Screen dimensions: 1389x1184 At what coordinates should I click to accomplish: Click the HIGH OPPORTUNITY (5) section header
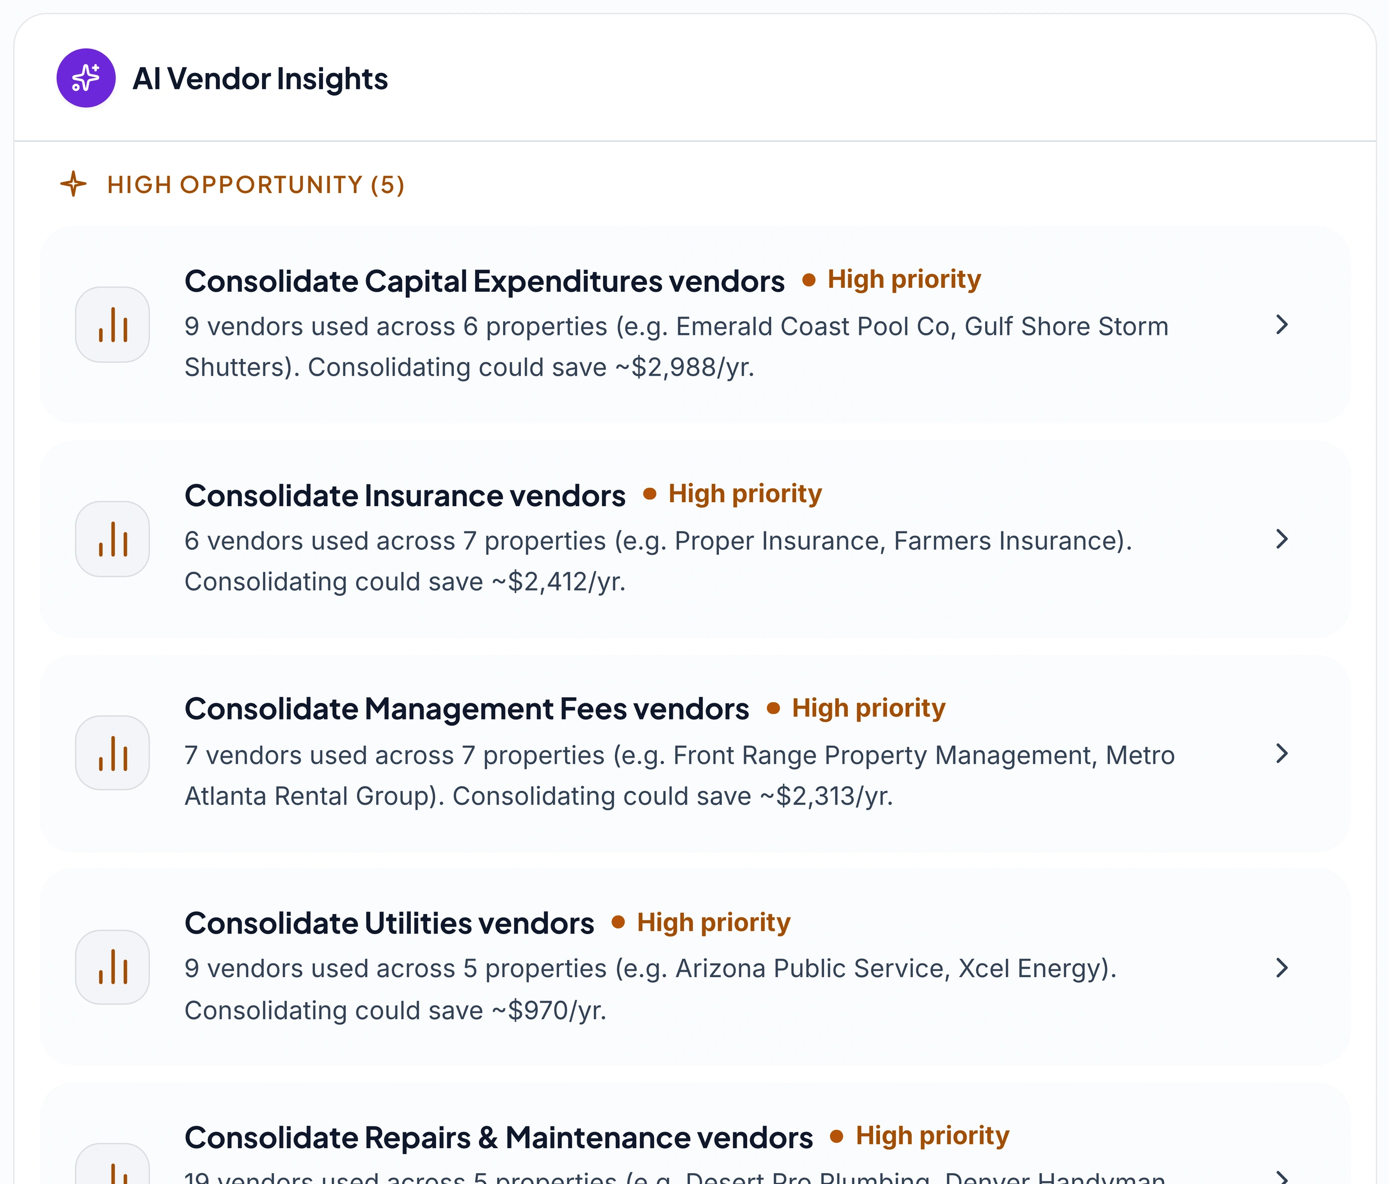pos(255,185)
